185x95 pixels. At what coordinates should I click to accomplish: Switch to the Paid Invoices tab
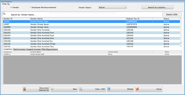(20, 49)
